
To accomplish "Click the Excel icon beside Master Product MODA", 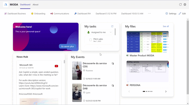I will [127, 55].
